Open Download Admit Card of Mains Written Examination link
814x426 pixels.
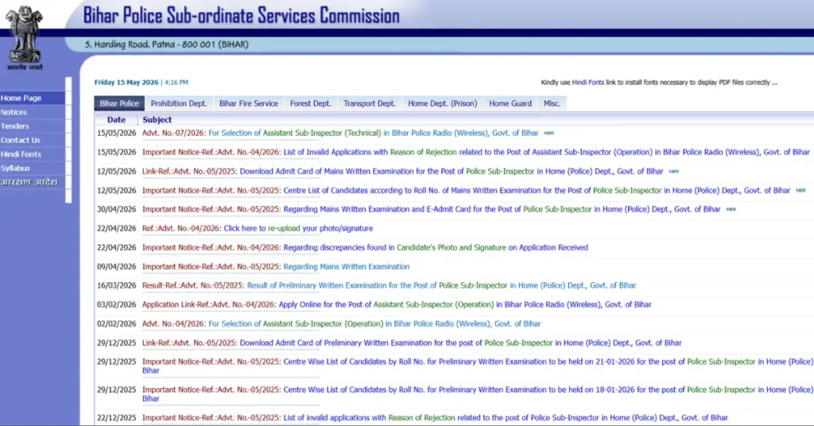402,171
